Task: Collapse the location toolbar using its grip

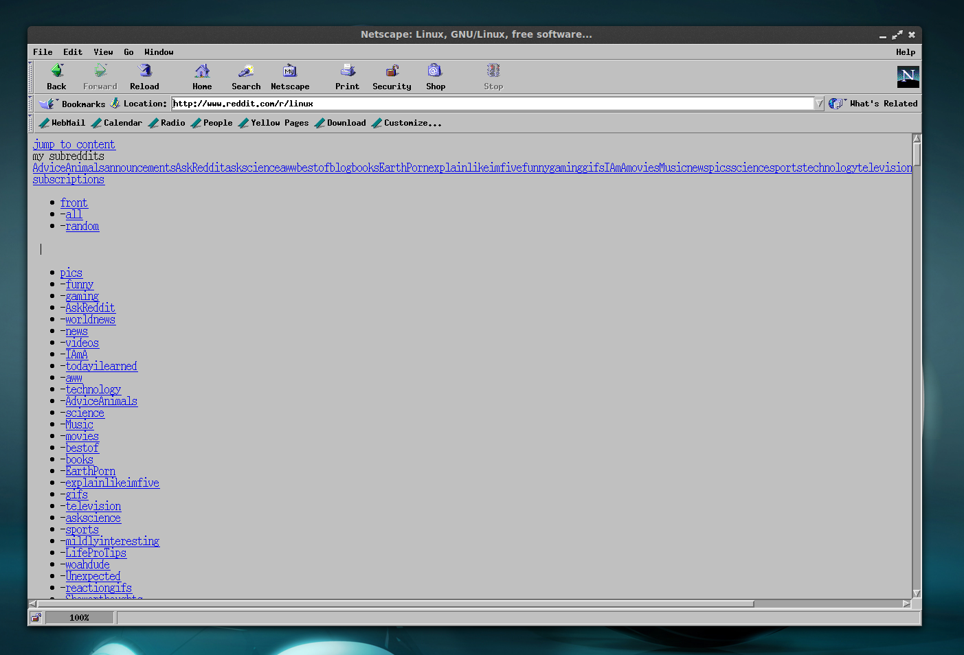Action: 30,104
